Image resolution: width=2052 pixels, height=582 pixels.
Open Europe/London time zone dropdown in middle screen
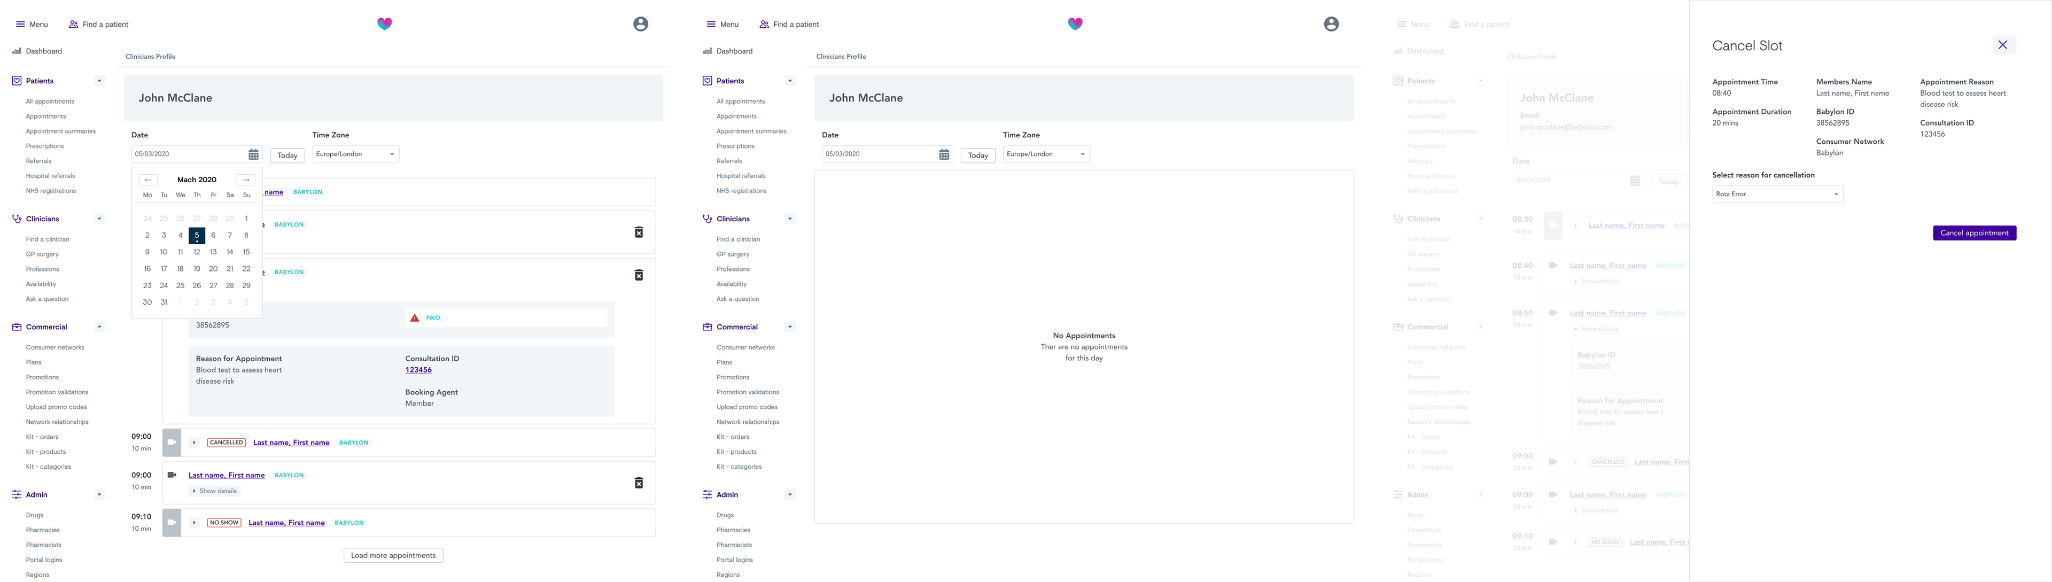1046,154
